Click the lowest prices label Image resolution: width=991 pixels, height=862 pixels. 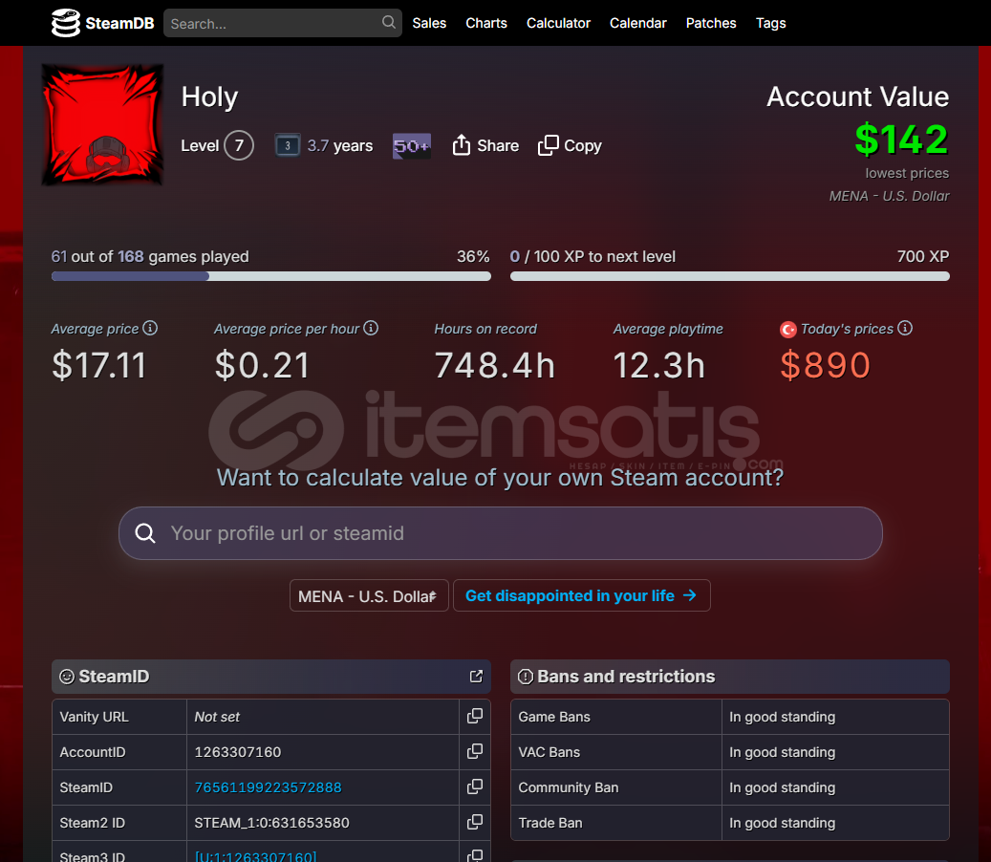907,173
